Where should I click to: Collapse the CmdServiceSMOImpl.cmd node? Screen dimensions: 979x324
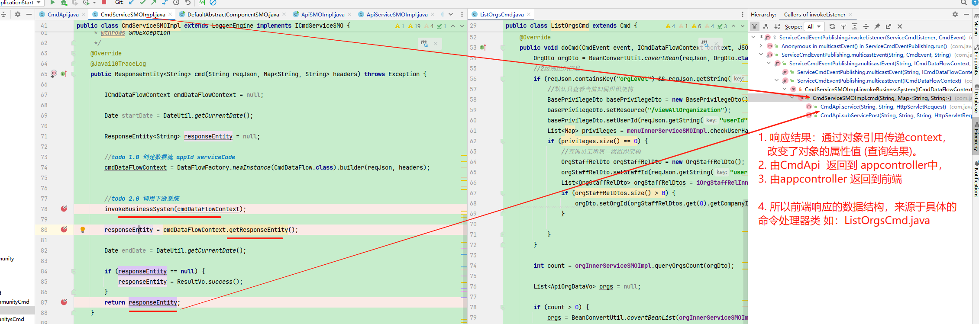click(x=793, y=98)
